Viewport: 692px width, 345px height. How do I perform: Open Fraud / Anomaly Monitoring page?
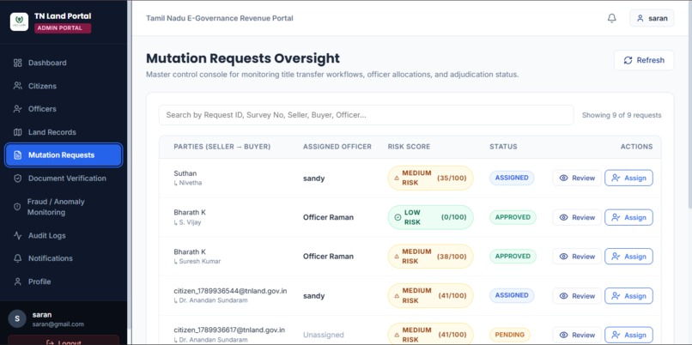point(64,207)
